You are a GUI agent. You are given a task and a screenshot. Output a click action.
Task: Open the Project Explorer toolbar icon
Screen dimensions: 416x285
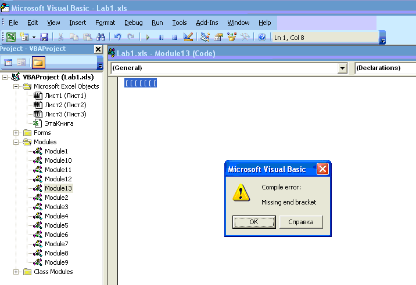pyautogui.click(x=205, y=37)
